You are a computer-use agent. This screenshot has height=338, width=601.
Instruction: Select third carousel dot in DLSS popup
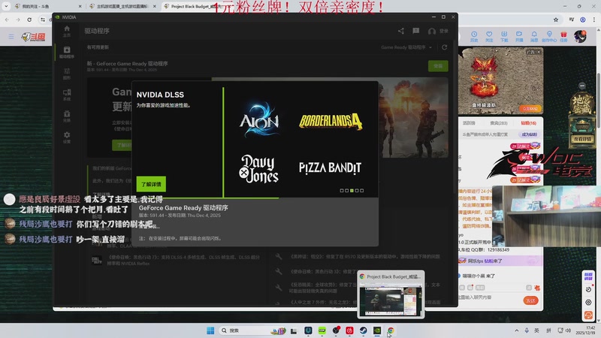352,191
